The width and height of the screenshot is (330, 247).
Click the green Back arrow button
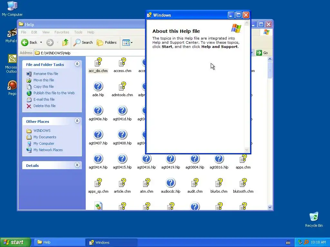coord(25,42)
